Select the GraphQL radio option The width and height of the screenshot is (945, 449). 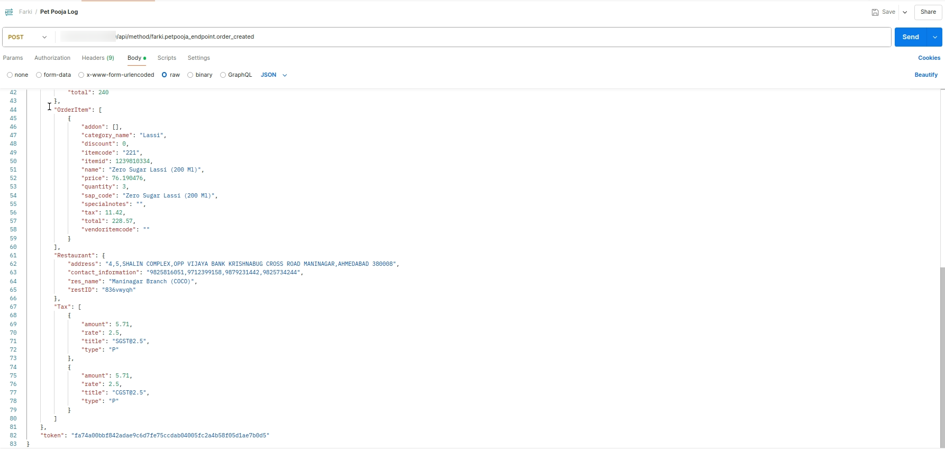click(223, 75)
